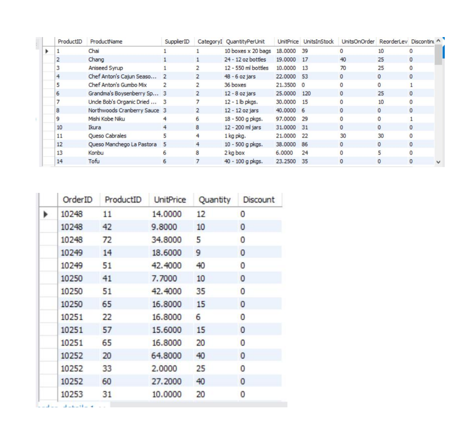Select the 18.6000 unit price cell
464x428 pixels.
pyautogui.click(x=167, y=253)
